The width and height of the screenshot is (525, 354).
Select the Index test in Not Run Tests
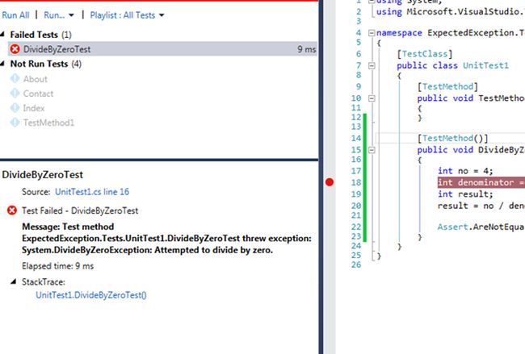34,108
